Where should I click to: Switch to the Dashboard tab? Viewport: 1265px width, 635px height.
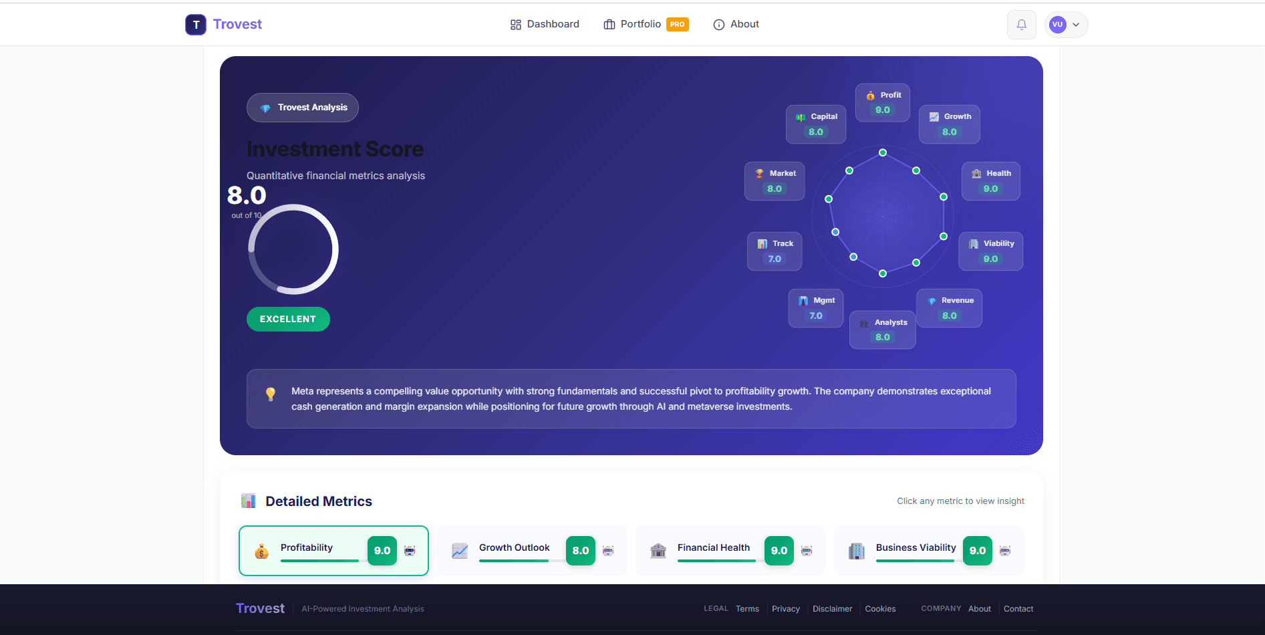pos(545,24)
